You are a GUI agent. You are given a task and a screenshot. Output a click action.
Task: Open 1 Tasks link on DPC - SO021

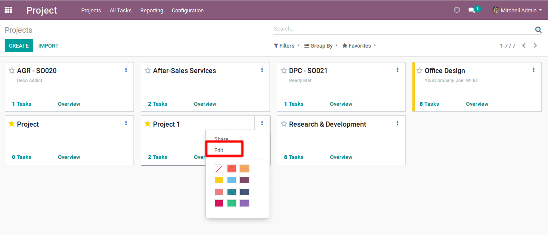coord(294,104)
